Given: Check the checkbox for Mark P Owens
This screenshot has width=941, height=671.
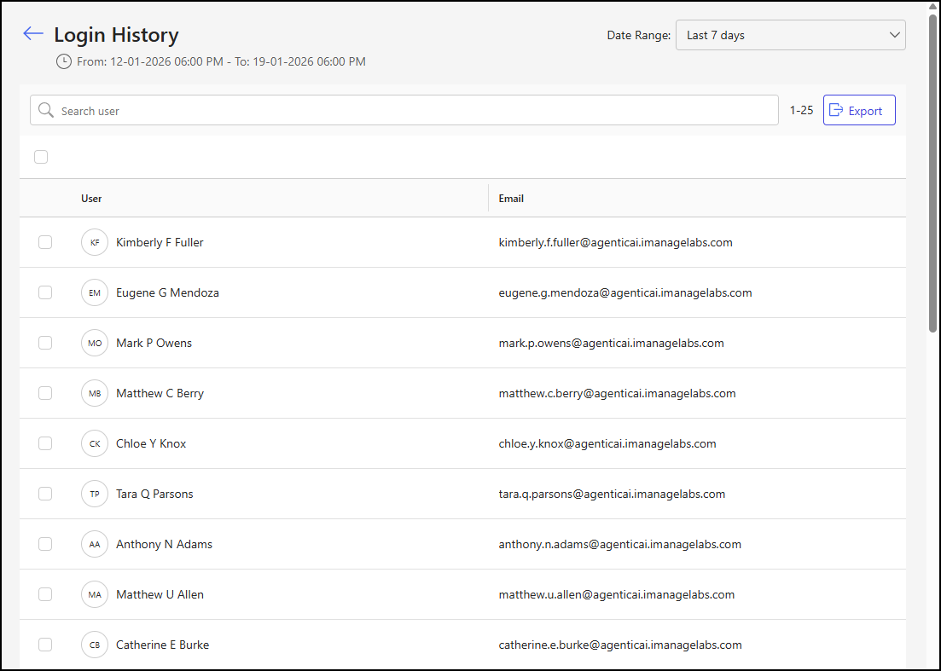Looking at the screenshot, I should point(45,343).
